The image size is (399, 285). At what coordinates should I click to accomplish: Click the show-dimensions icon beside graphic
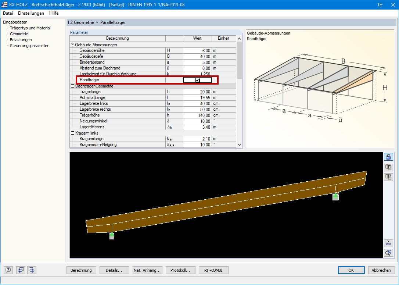click(x=388, y=243)
